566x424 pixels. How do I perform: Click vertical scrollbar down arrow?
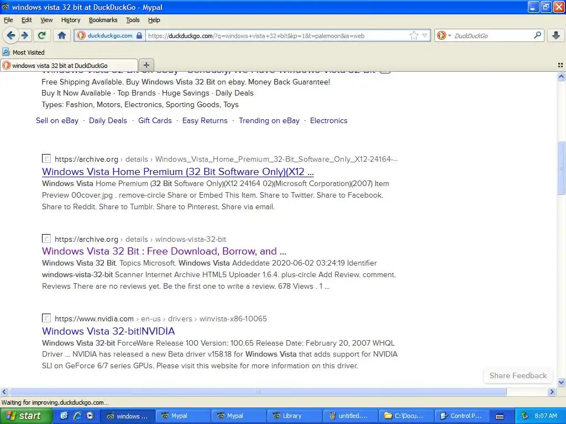[x=561, y=382]
